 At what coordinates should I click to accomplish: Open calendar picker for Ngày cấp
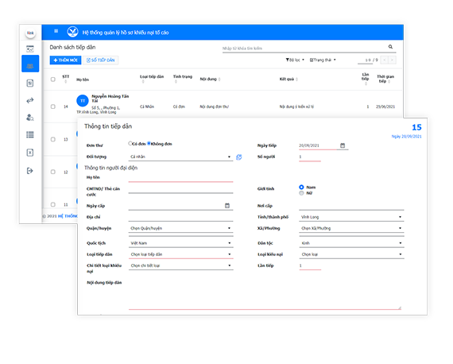click(227, 205)
